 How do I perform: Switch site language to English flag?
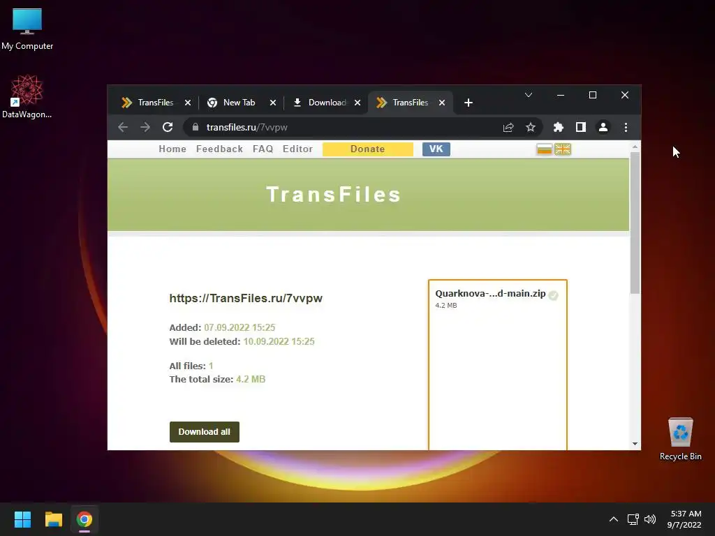coord(563,149)
